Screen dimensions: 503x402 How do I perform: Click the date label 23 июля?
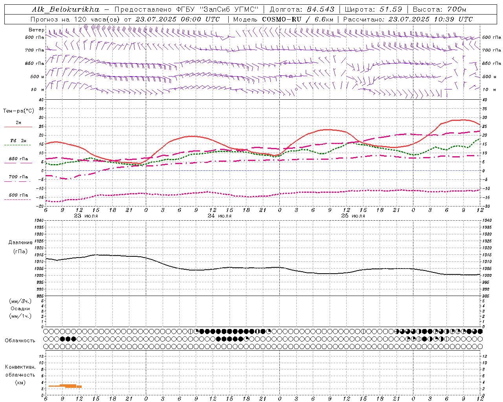pos(86,216)
